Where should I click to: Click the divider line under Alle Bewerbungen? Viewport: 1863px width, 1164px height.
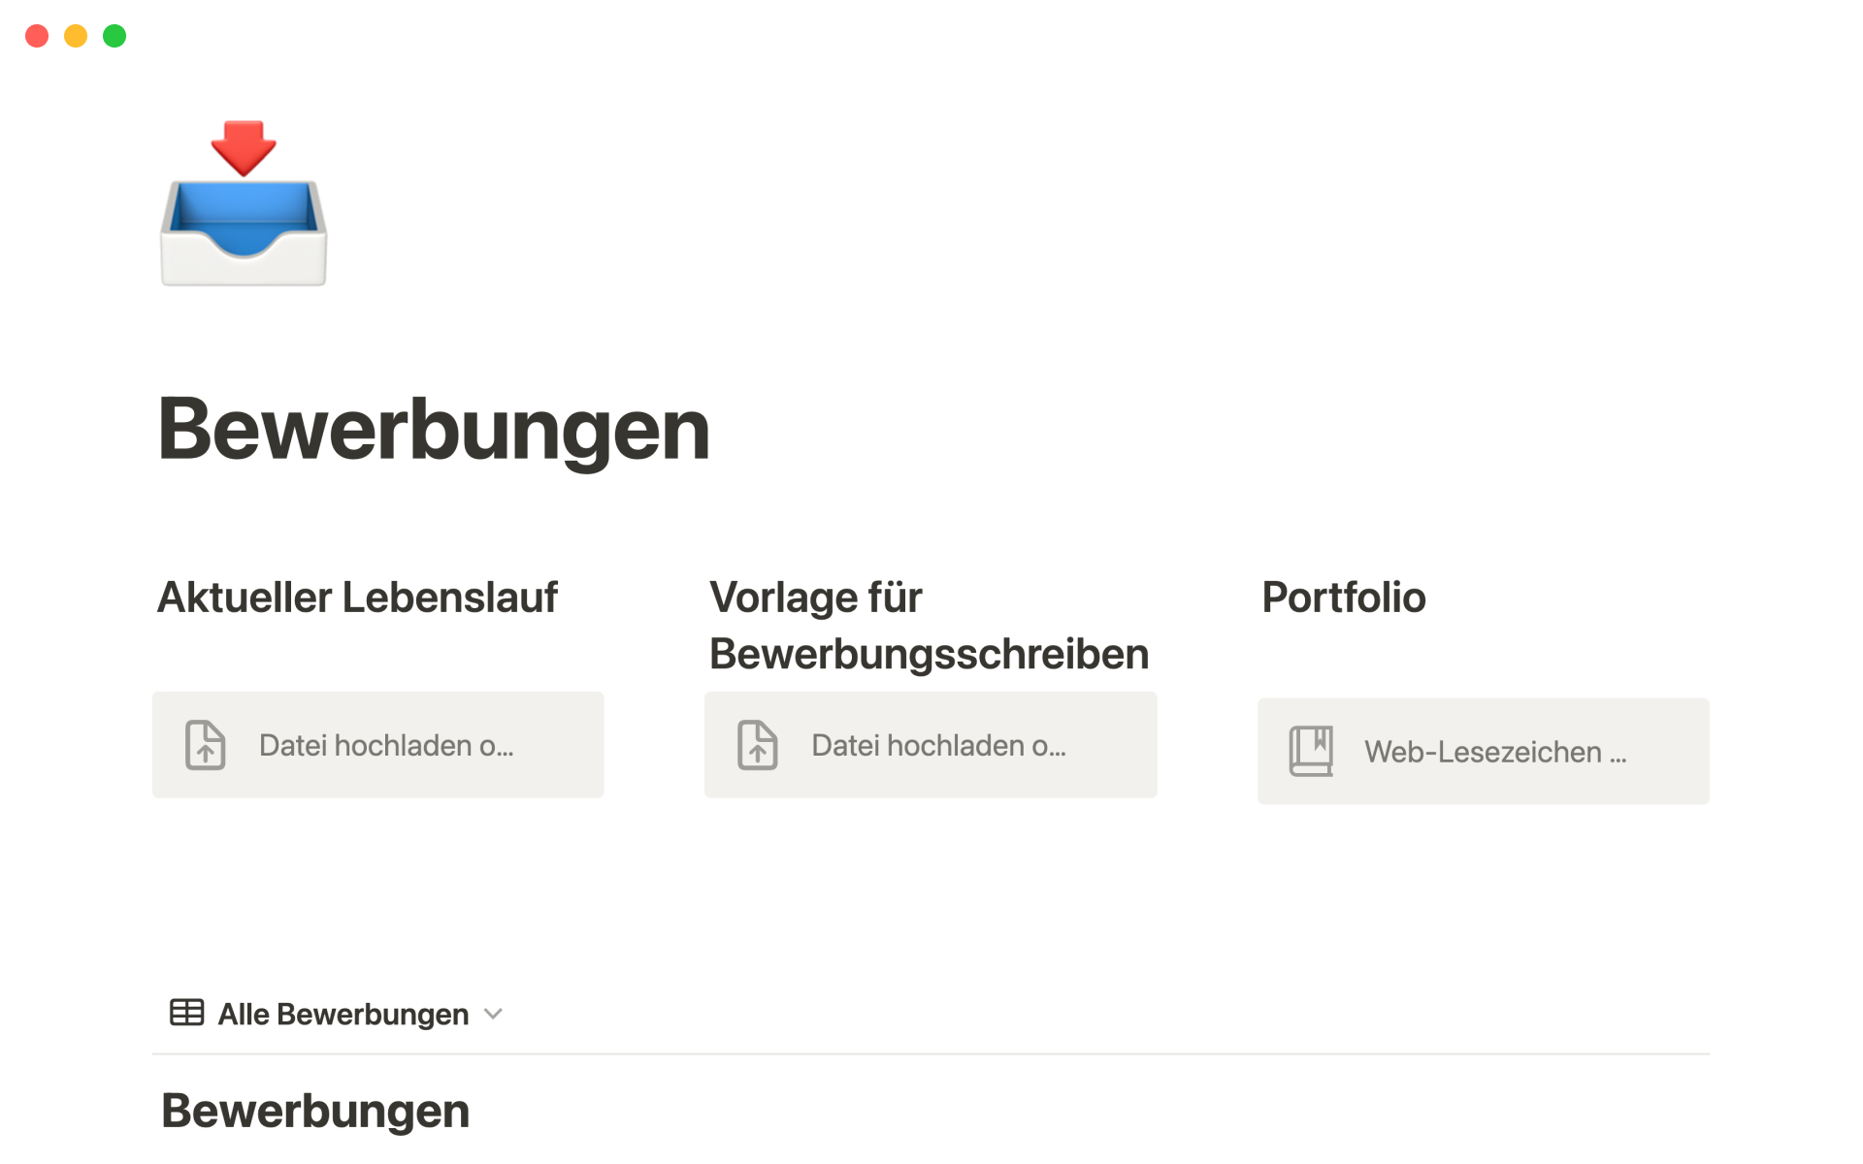click(931, 1053)
